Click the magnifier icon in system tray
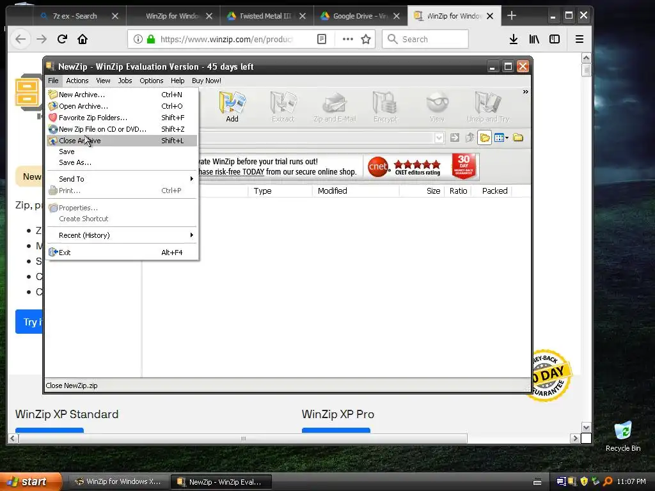655x491 pixels. (608, 481)
